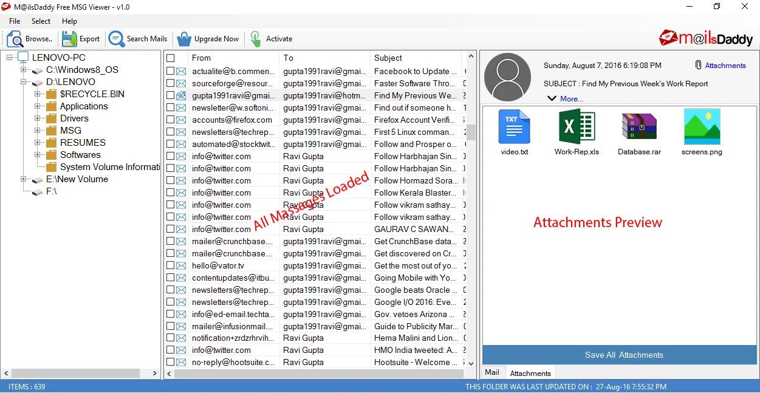Screen dimensions: 760x393
Task: Click the Drivers folder icon
Action: click(51, 118)
